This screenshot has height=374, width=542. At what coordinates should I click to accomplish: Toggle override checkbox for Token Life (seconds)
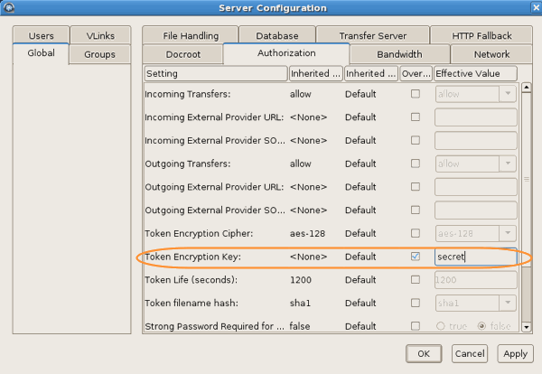(x=416, y=279)
